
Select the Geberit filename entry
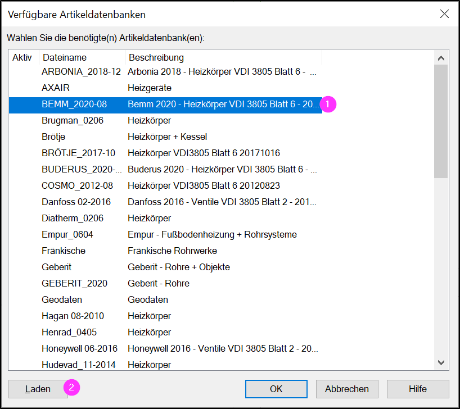pos(56,267)
